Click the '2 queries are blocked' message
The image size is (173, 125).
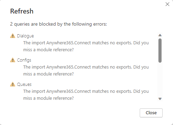click(59, 24)
